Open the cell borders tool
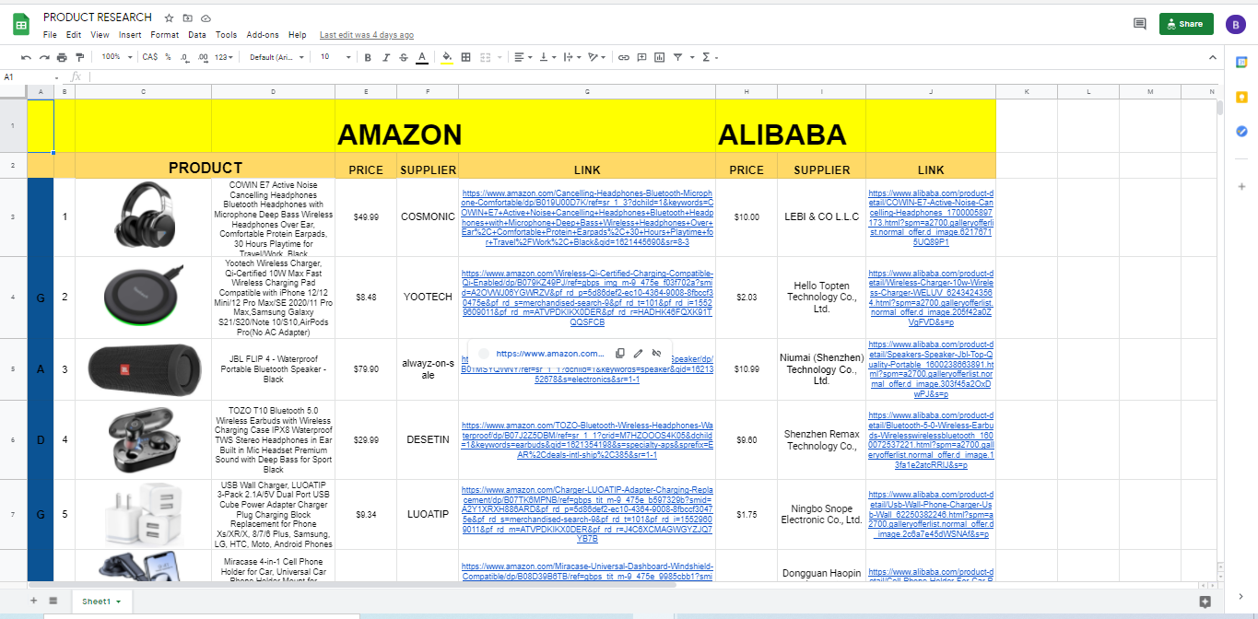The width and height of the screenshot is (1258, 619). 466,57
